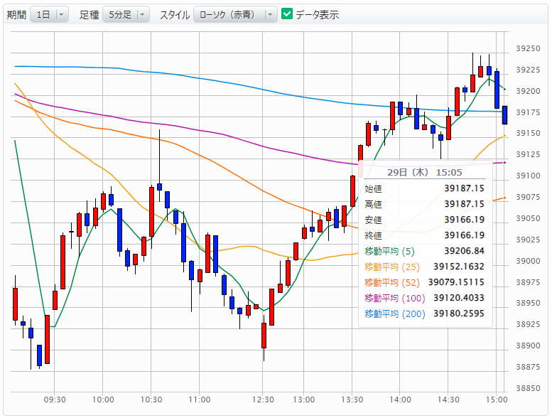Open the 期間 dropdown showing 1日
552x418 pixels.
pyautogui.click(x=49, y=14)
